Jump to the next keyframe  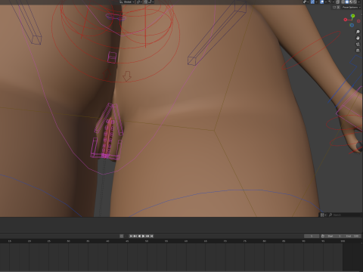coord(147,236)
